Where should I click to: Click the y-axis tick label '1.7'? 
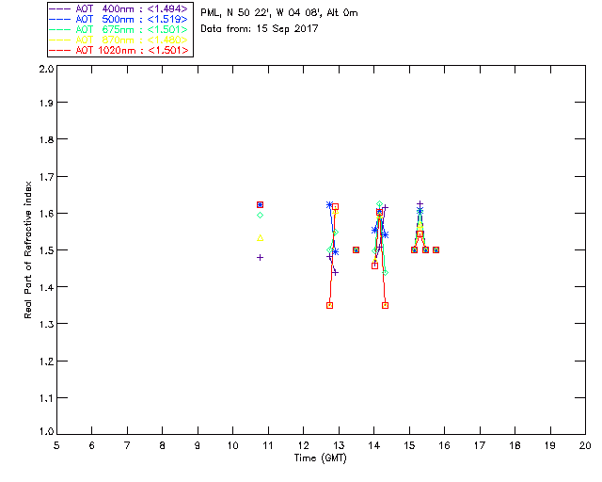[46, 177]
